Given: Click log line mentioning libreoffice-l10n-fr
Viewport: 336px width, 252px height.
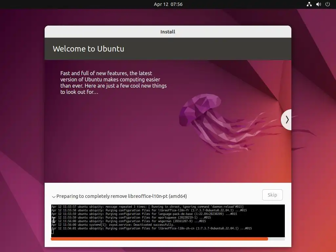Looking at the screenshot, I should 149,210.
